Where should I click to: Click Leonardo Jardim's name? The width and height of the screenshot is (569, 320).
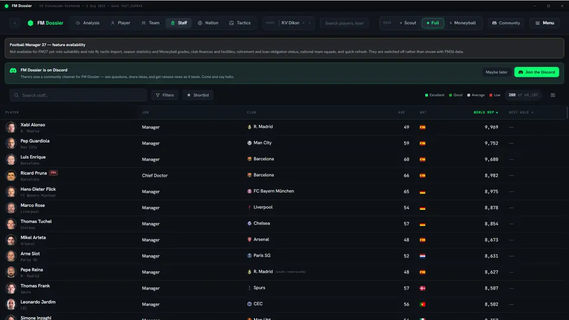[38, 302]
